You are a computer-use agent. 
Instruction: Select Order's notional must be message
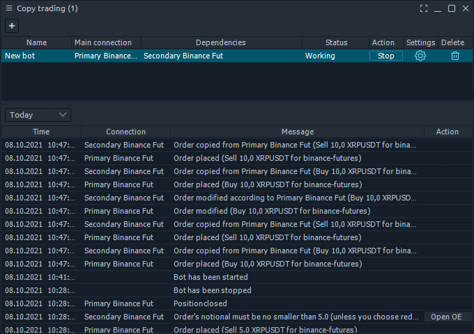(296, 317)
